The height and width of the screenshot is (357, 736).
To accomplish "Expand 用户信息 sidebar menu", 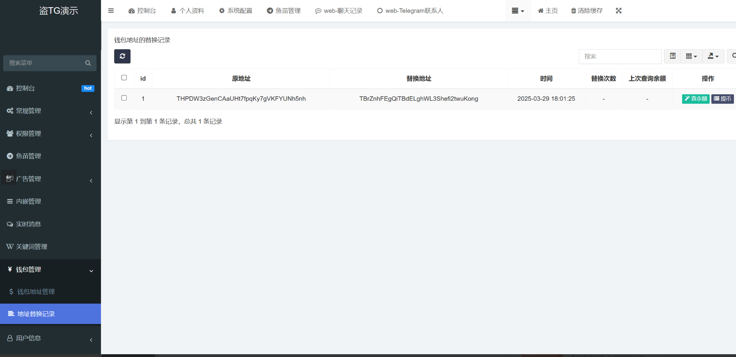I will (50, 338).
